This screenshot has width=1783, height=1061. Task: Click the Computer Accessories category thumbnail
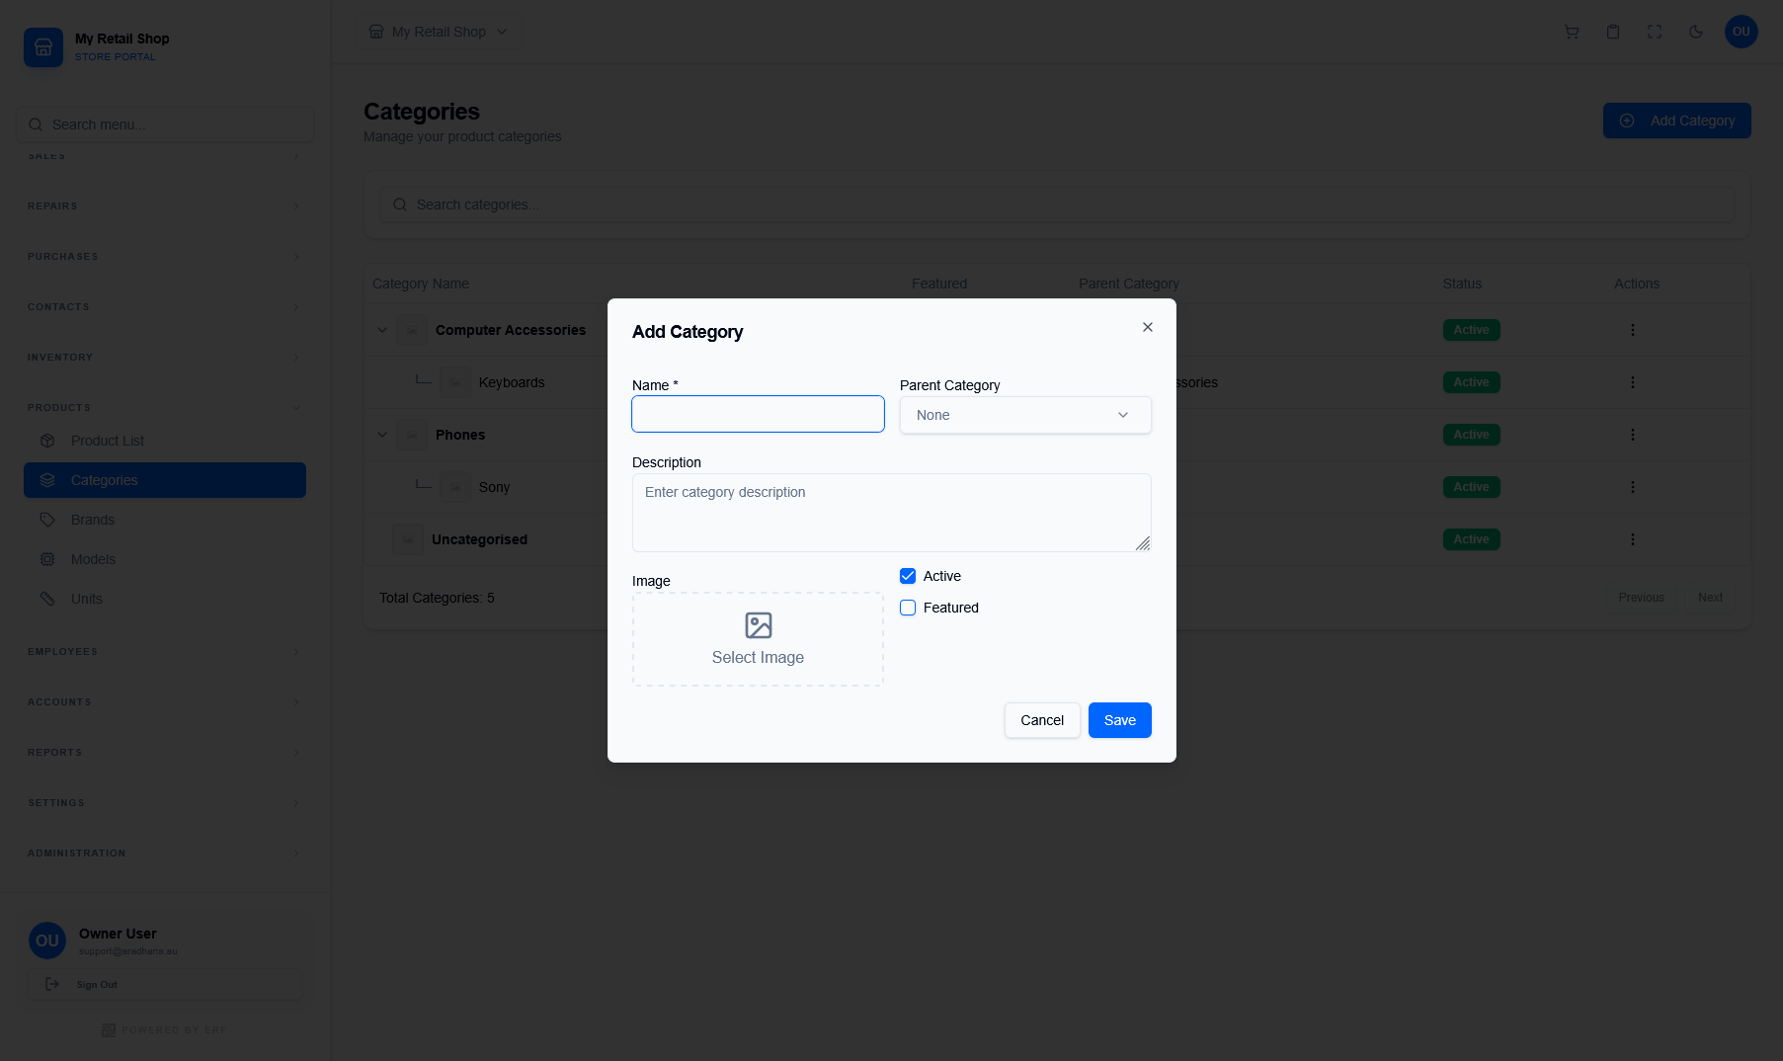click(412, 330)
